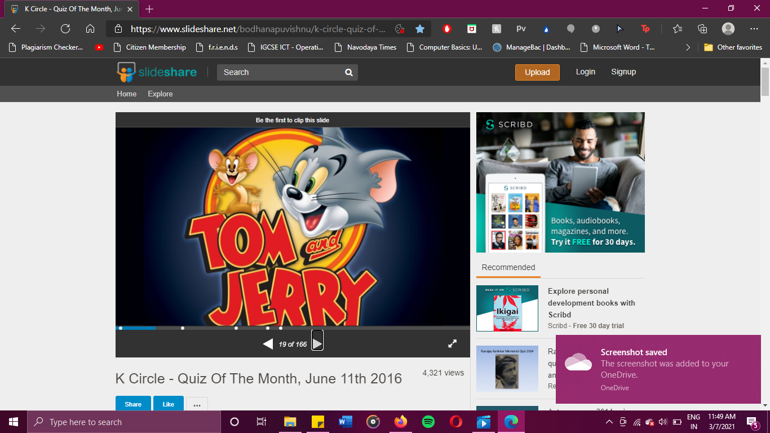
Task: Open Explore personal development books link
Action: pos(591,303)
